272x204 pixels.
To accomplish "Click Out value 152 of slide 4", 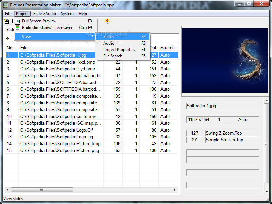I will 153,75.
